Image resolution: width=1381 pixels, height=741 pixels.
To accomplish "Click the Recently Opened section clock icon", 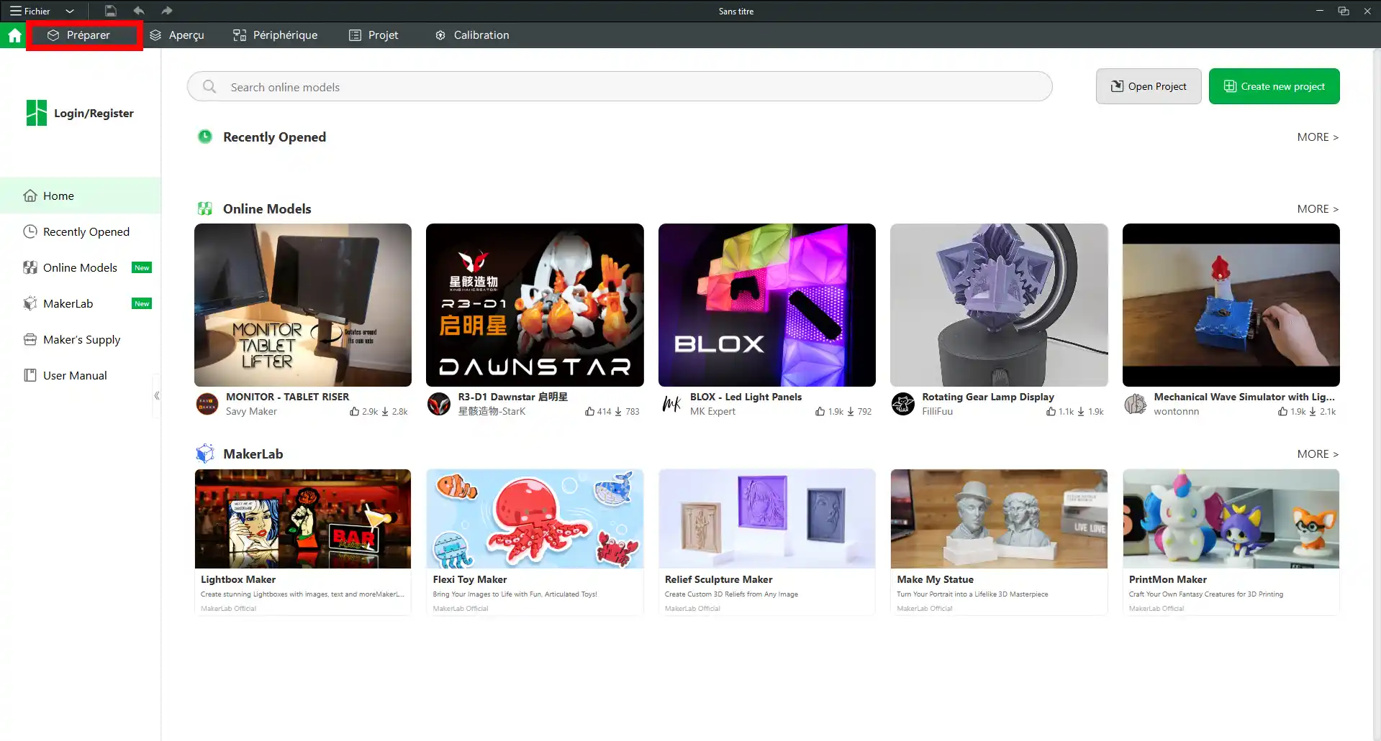I will (205, 137).
